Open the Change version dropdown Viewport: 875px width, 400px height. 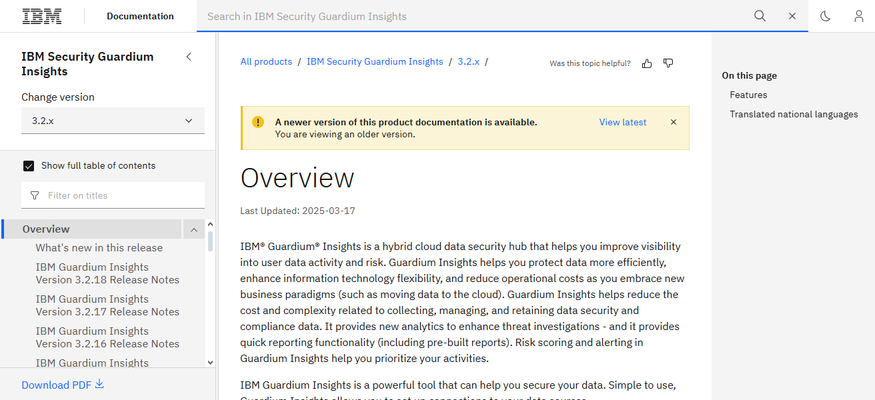(x=113, y=121)
